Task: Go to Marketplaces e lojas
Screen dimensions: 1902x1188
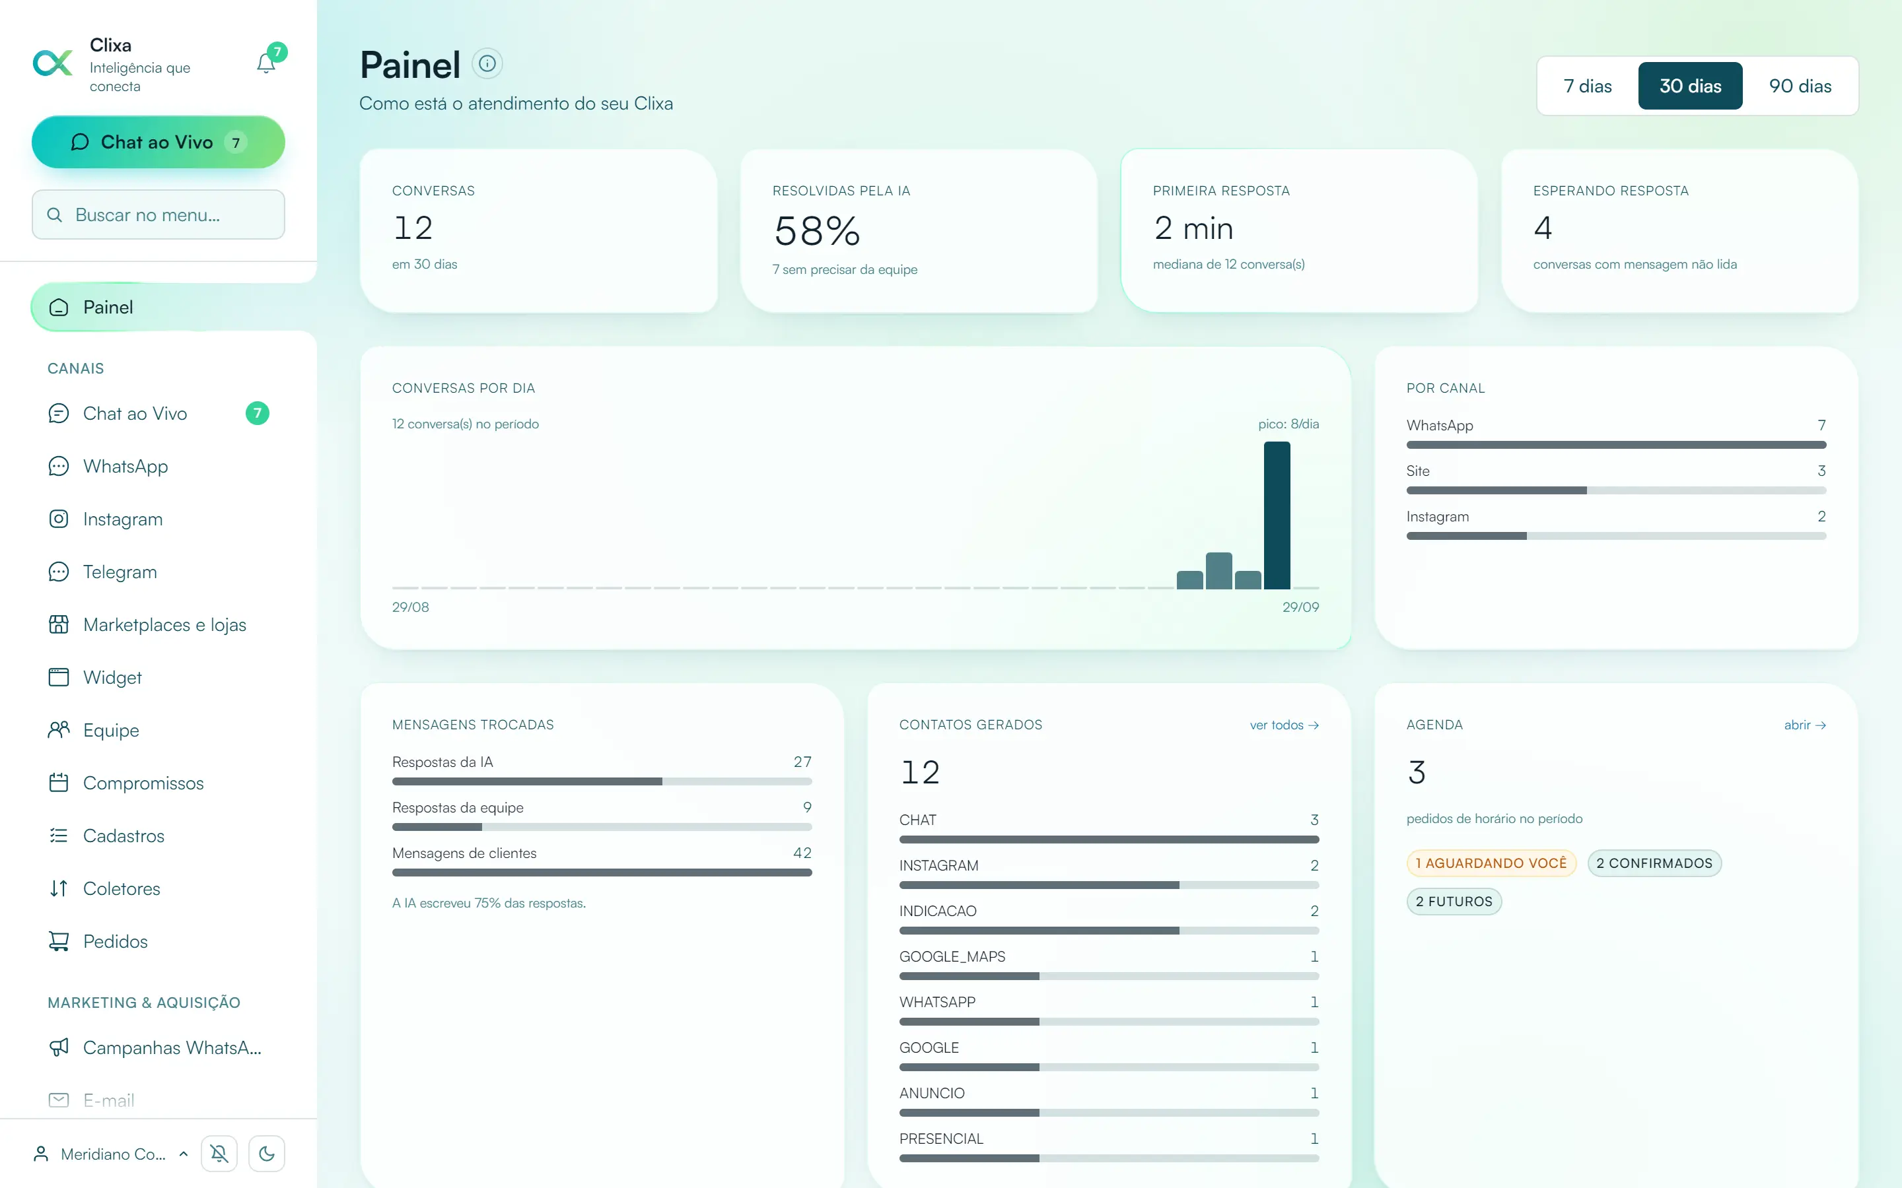Action: 158,624
